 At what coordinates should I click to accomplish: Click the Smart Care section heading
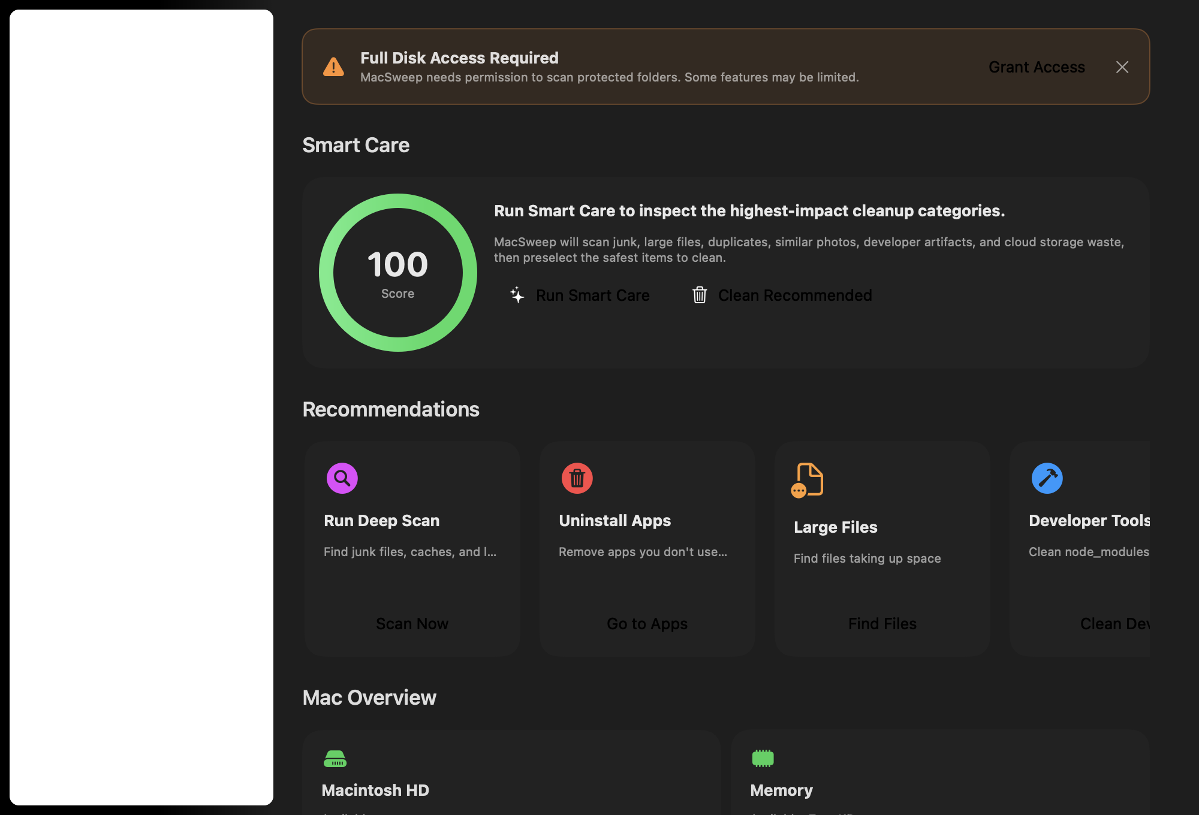tap(356, 145)
